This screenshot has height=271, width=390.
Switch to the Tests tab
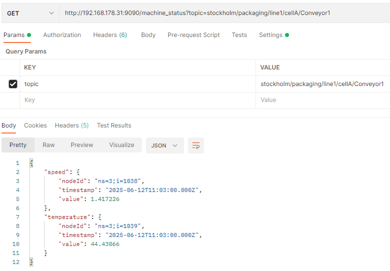[239, 35]
